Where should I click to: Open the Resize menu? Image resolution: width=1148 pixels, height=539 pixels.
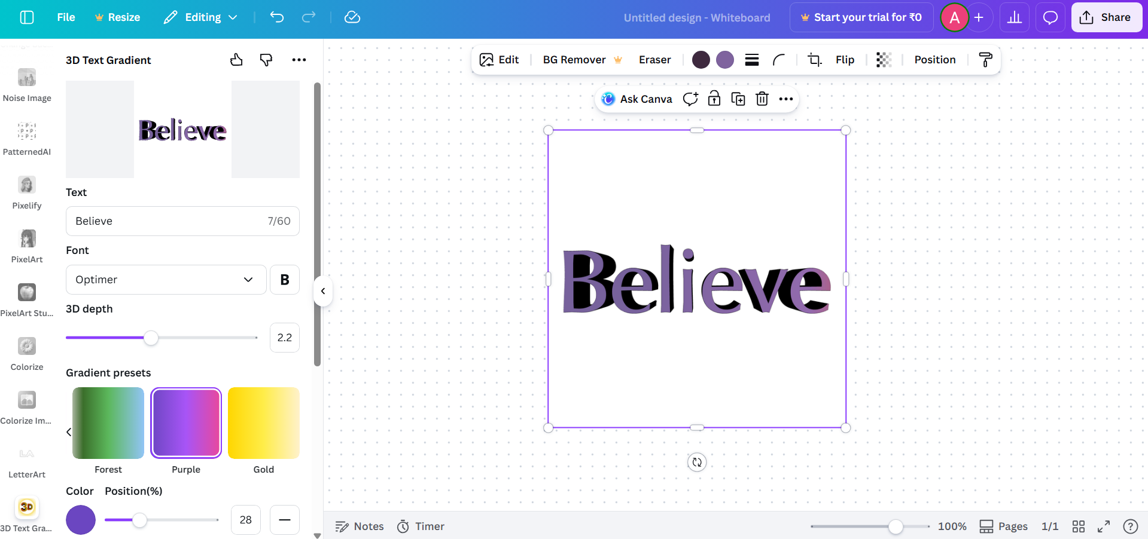tap(117, 17)
